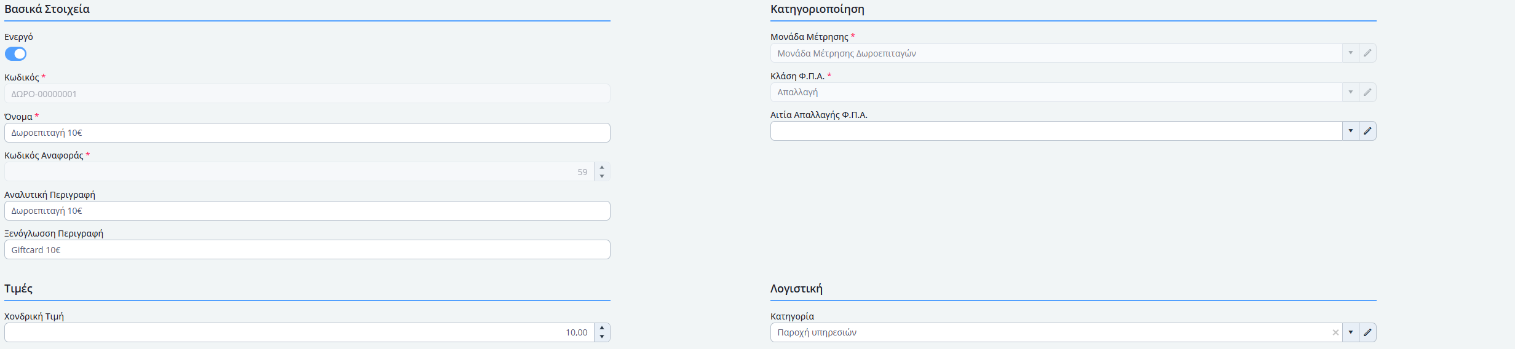Increment Κωδικός Αναφοράς with up arrow
This screenshot has width=1515, height=349.
click(602, 167)
